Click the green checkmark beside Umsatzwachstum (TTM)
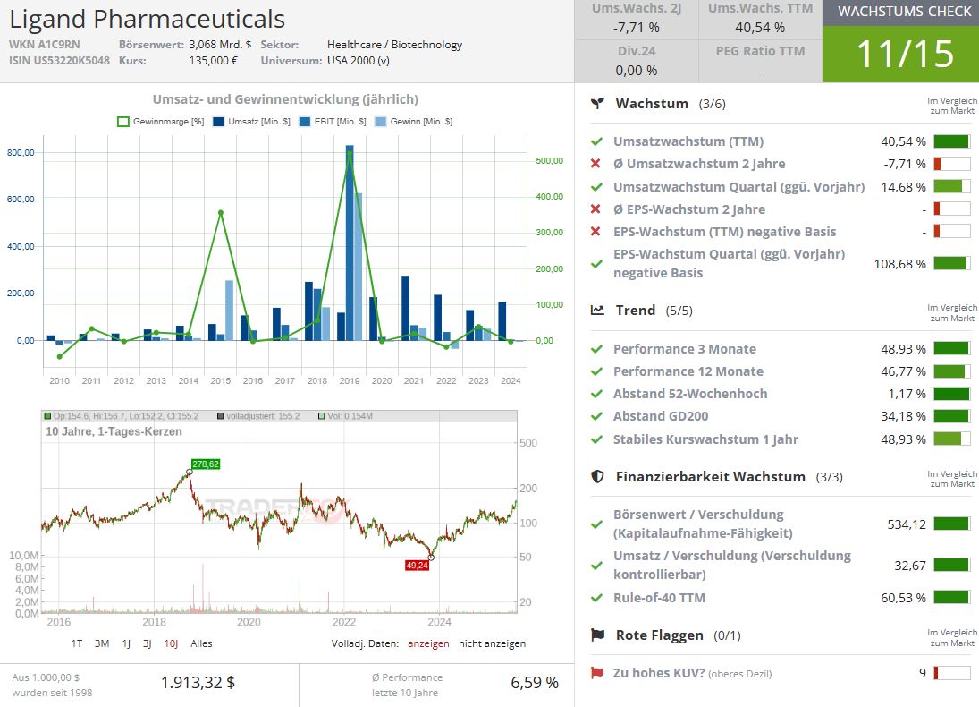 596,141
